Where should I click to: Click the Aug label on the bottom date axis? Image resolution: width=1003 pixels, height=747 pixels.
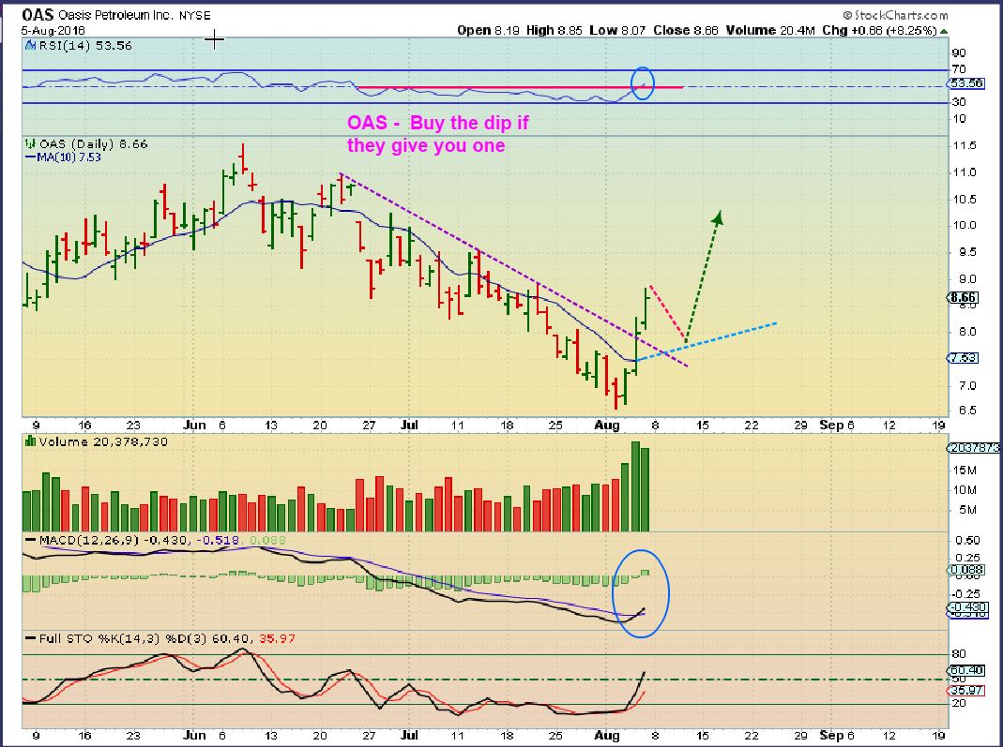coord(607,735)
